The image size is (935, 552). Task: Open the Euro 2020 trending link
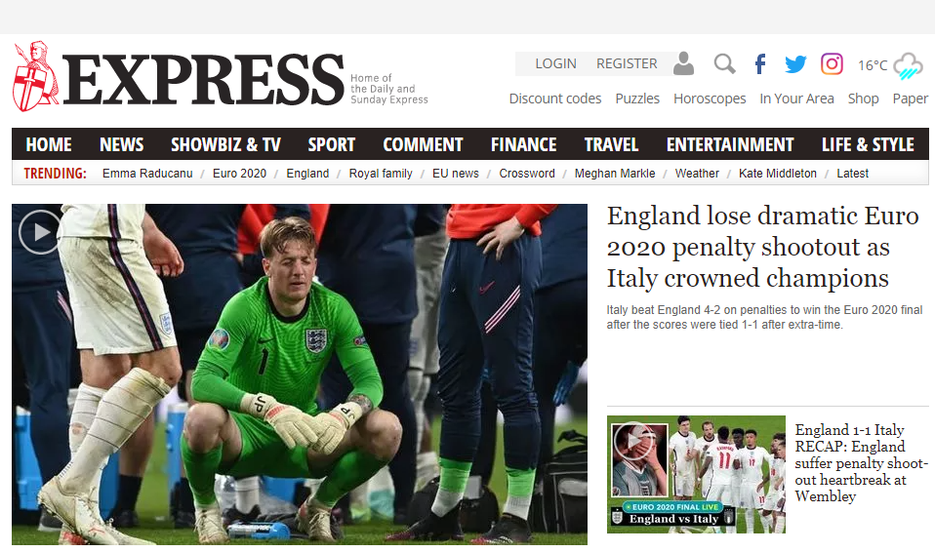(239, 174)
